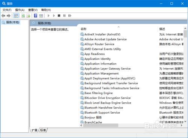
Task: Open the Help question-mark toolbar icon
Action: pos(36,16)
